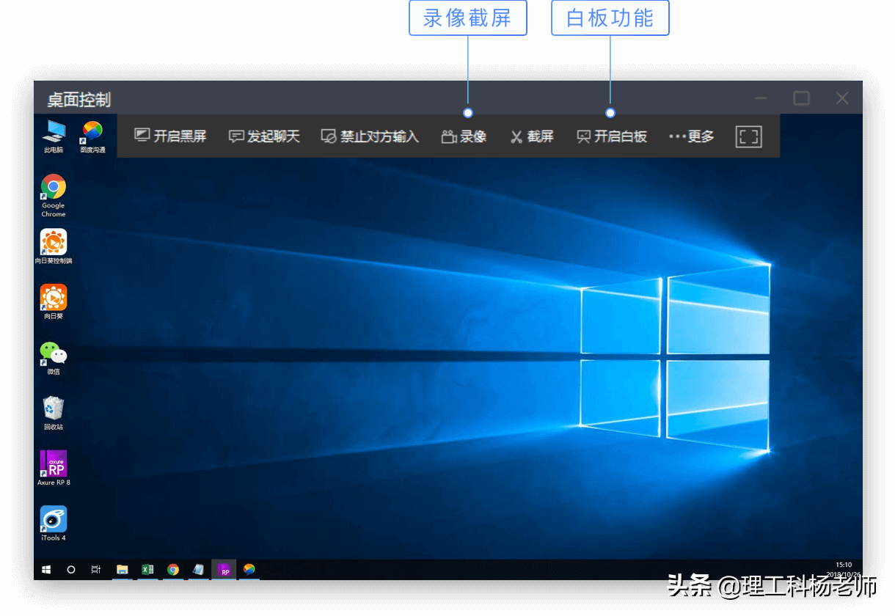The width and height of the screenshot is (895, 616).
Task: Select Axure RP 8 desktop shortcut
Action: click(54, 469)
